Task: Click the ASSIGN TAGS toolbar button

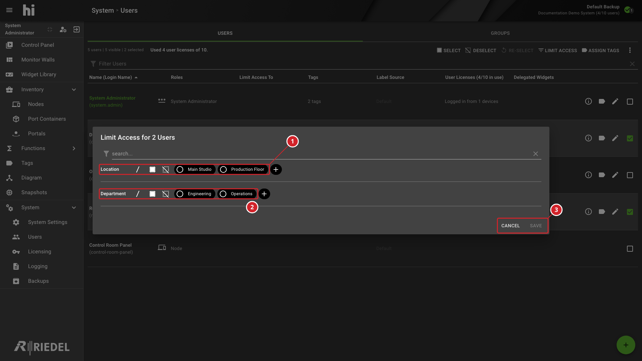Action: 601,50
